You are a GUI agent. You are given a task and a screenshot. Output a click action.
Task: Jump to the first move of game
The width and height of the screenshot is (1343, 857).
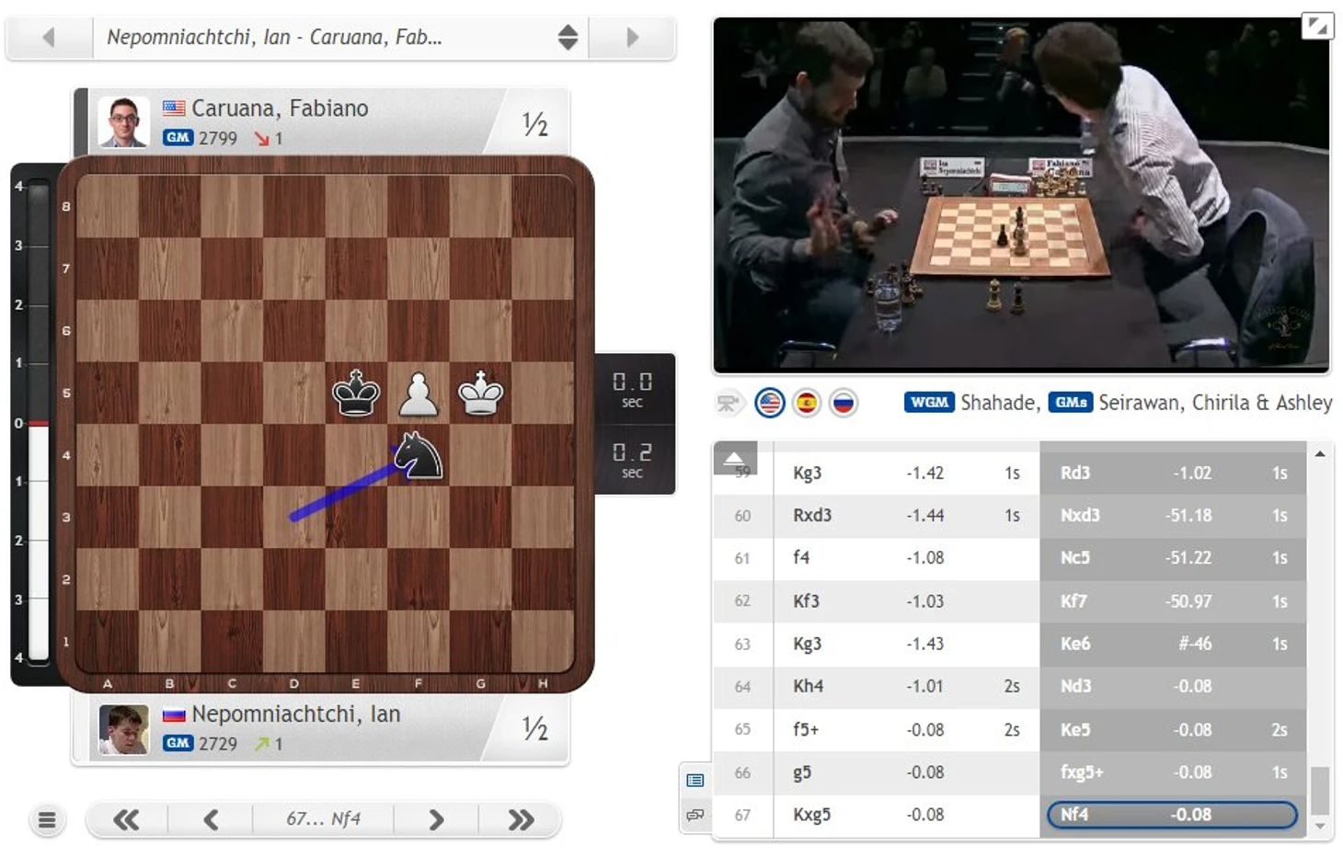pyautogui.click(x=126, y=819)
